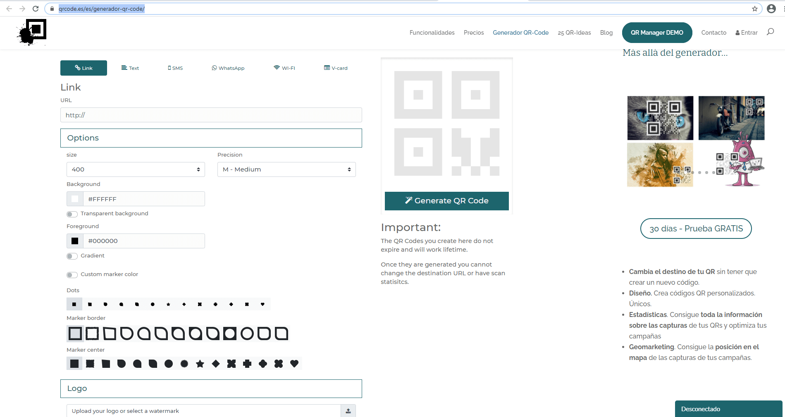785x417 pixels.
Task: Open the QR Manager DEMO button
Action: coord(657,33)
